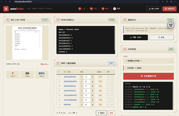This screenshot has height=116, width=179.
Task: Click 立即打印 in the header
Action: 169,9
